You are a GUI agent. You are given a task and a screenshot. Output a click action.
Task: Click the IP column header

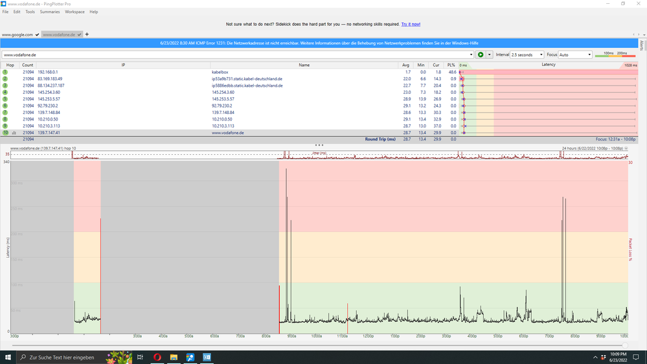(123, 65)
